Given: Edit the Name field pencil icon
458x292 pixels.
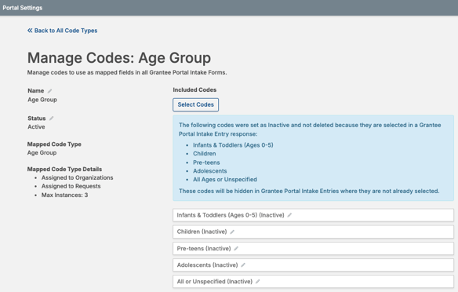Looking at the screenshot, I should pyautogui.click(x=49, y=91).
